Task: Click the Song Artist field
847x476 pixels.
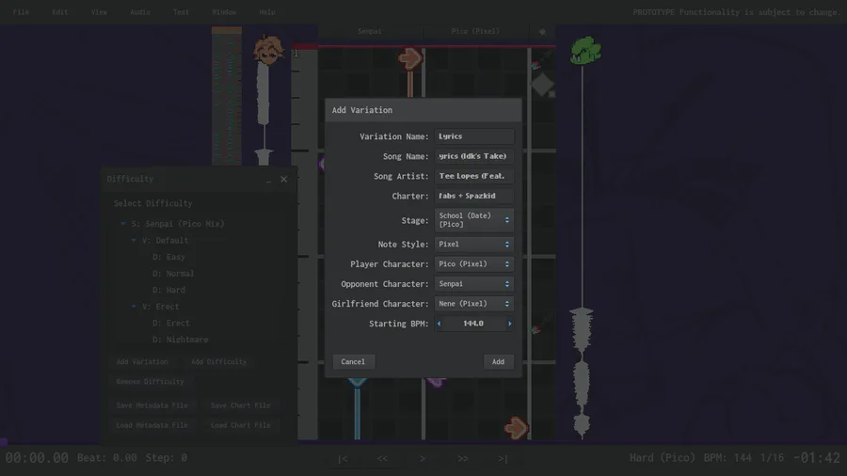Action: [473, 176]
